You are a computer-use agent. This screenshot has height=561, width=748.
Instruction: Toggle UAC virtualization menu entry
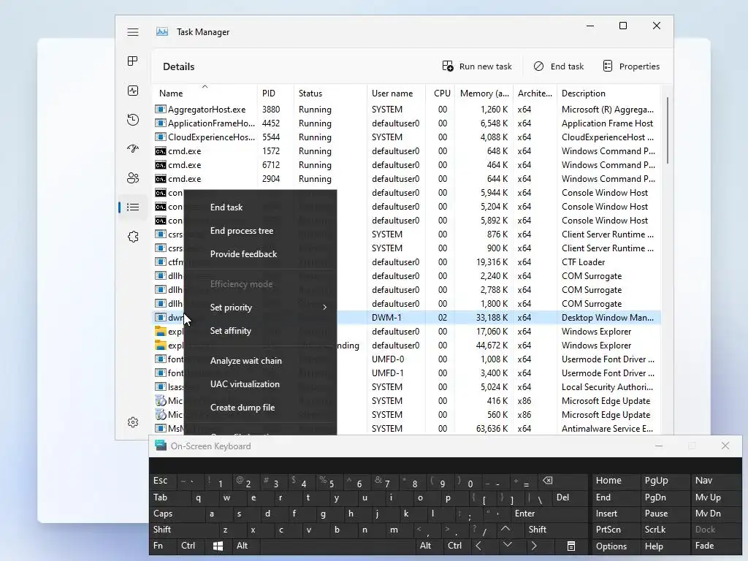[x=261, y=384]
